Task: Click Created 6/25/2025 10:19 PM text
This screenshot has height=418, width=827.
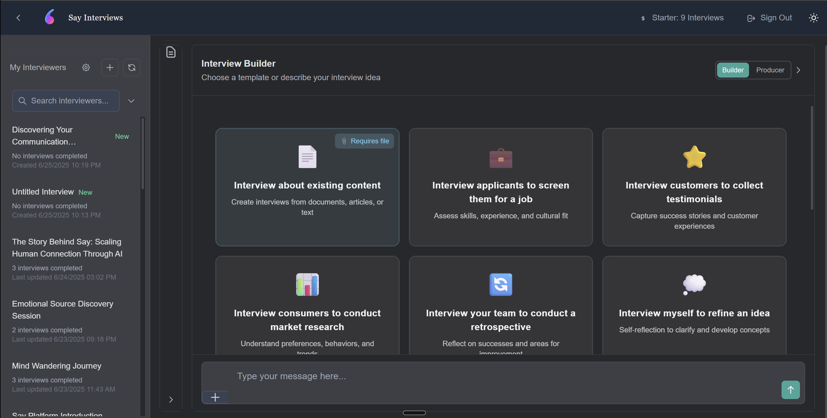Action: pos(56,165)
